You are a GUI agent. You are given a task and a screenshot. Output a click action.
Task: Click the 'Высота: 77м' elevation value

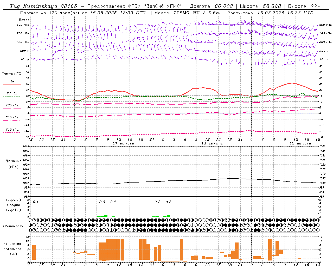point(304,6)
